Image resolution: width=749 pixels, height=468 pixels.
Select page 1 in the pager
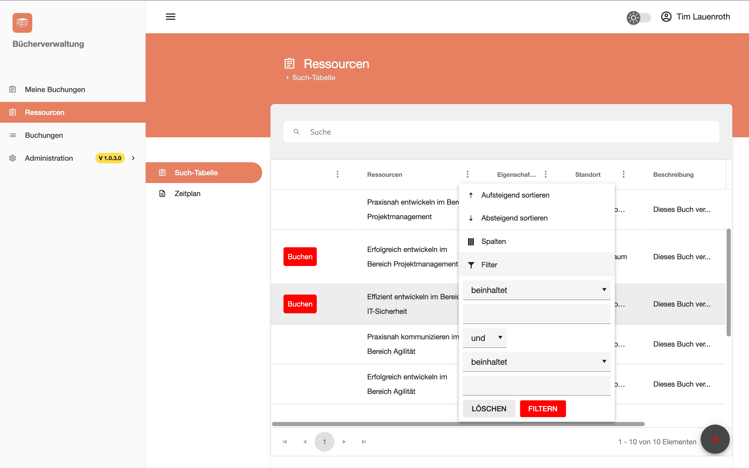324,442
